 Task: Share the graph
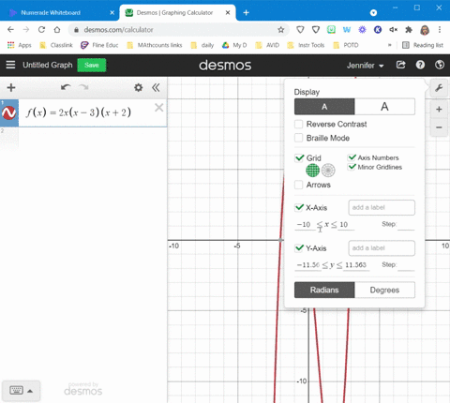(400, 65)
